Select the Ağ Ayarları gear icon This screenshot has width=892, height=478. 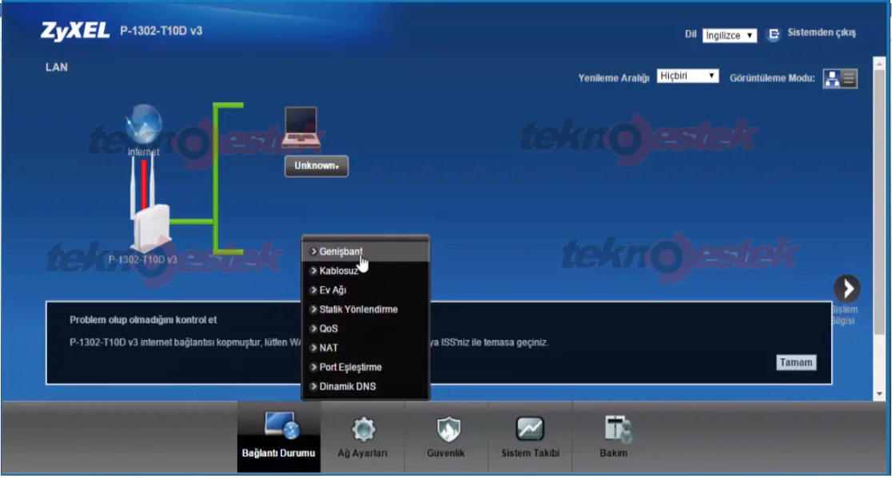click(x=363, y=429)
